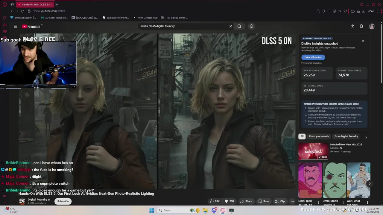Open browser extensions puzzle icon
383x215 pixels.
(353, 11)
